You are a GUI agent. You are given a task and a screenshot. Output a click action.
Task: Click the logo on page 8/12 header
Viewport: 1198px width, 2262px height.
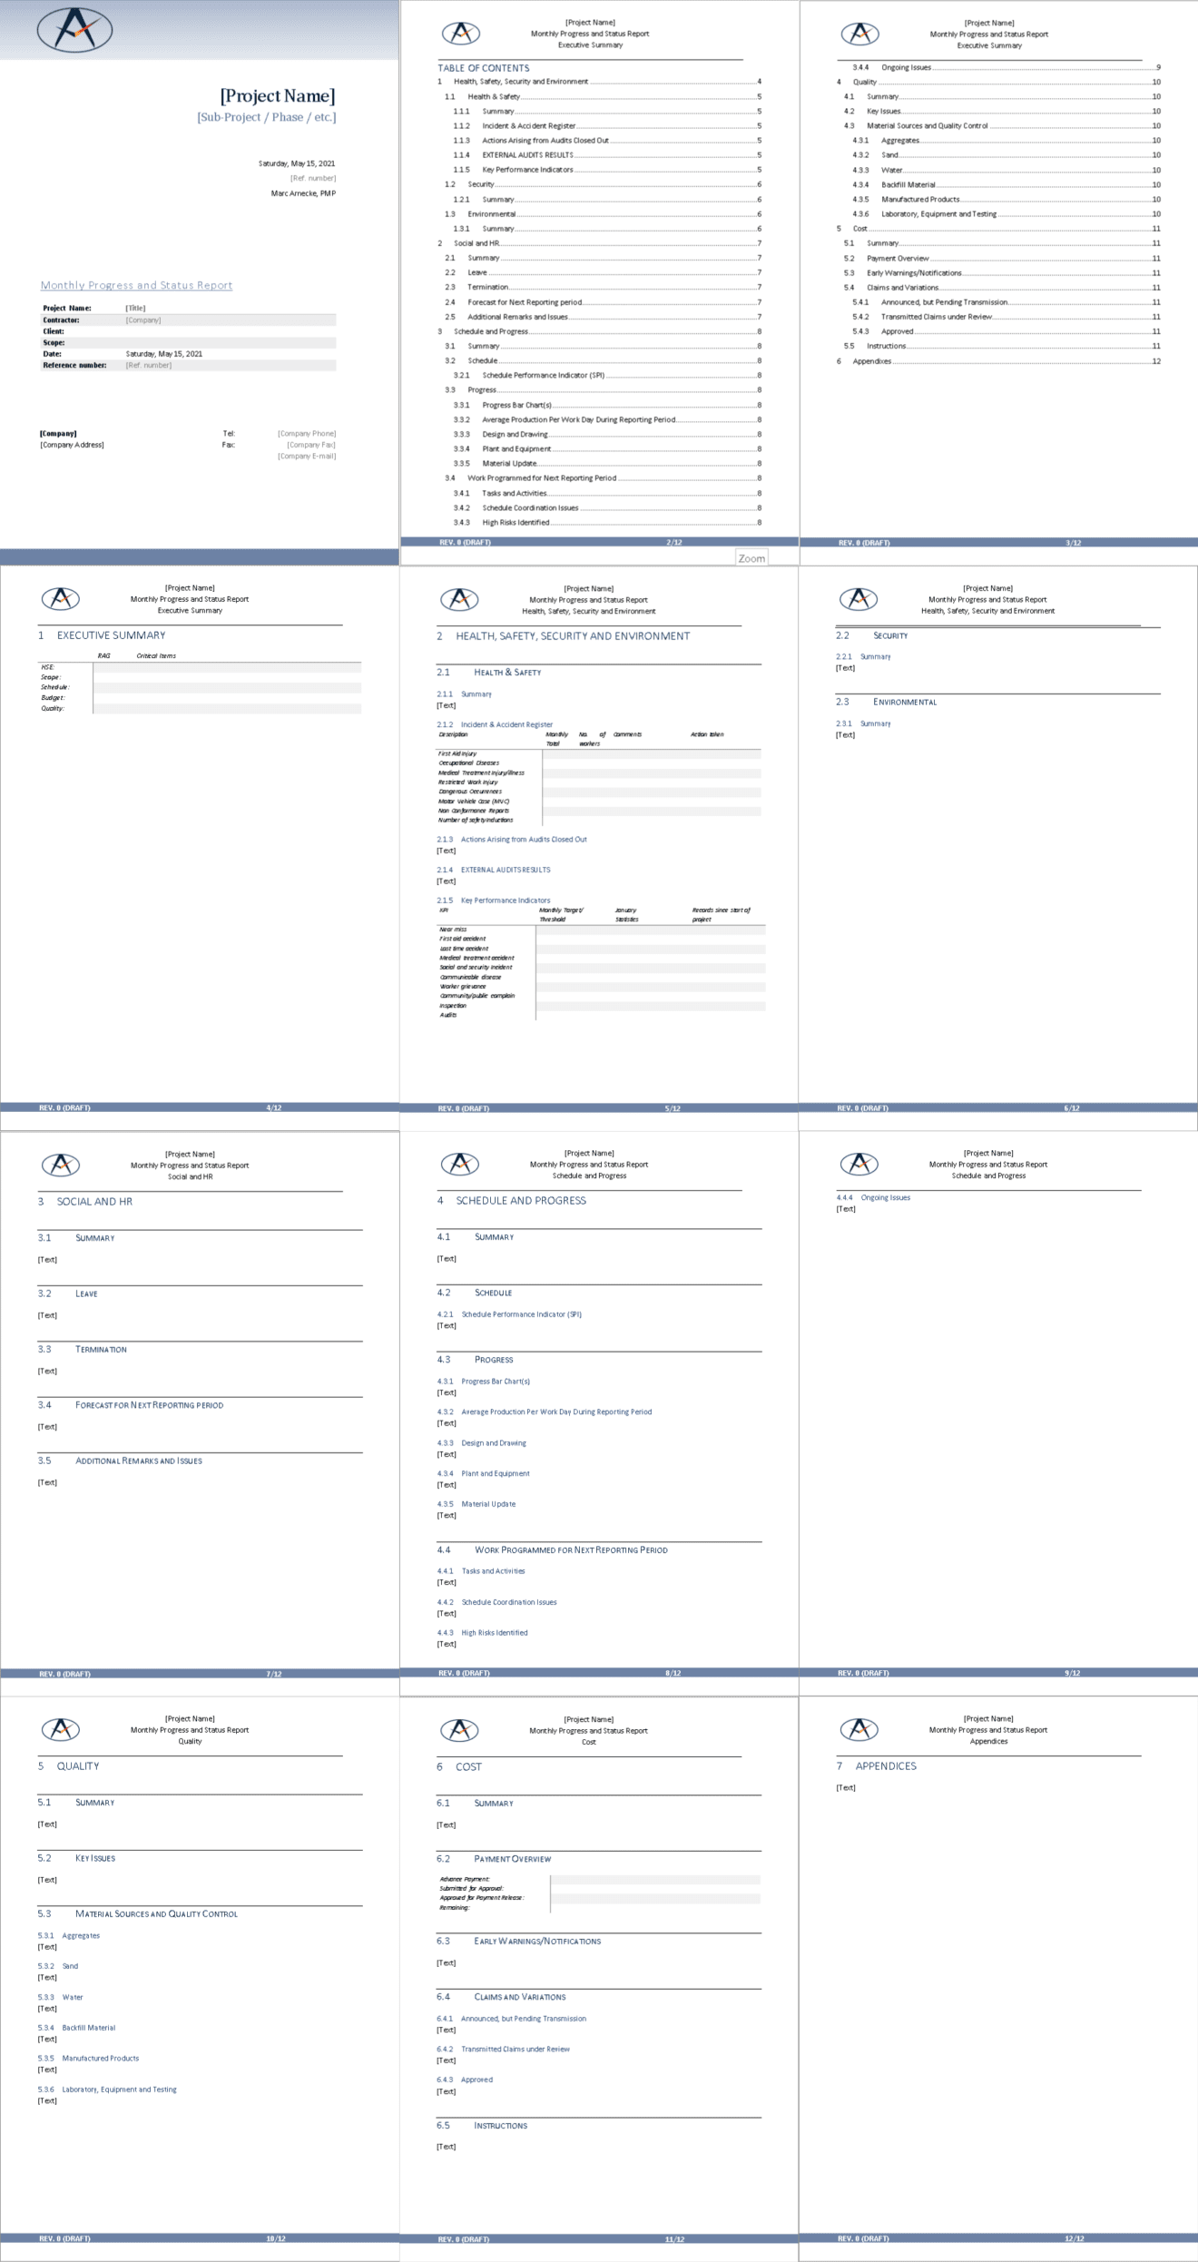click(460, 1164)
